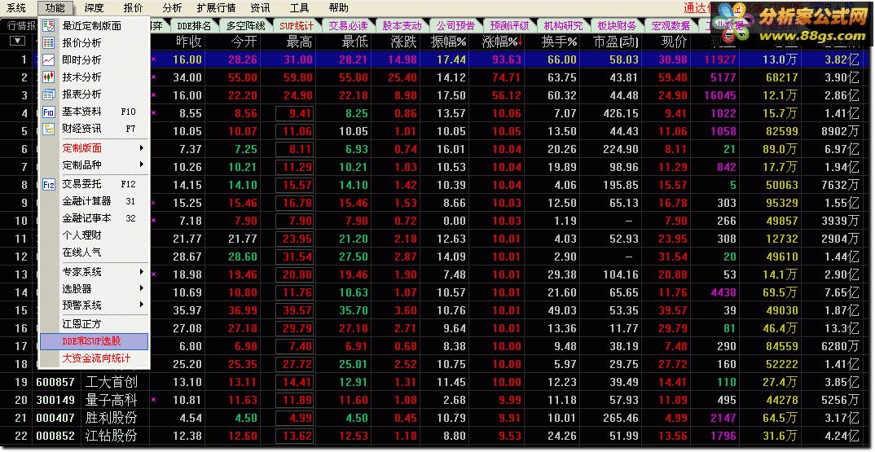Image resolution: width=875 pixels, height=452 pixels.
Task: Open the 扩展行情 menu
Action: click(217, 8)
